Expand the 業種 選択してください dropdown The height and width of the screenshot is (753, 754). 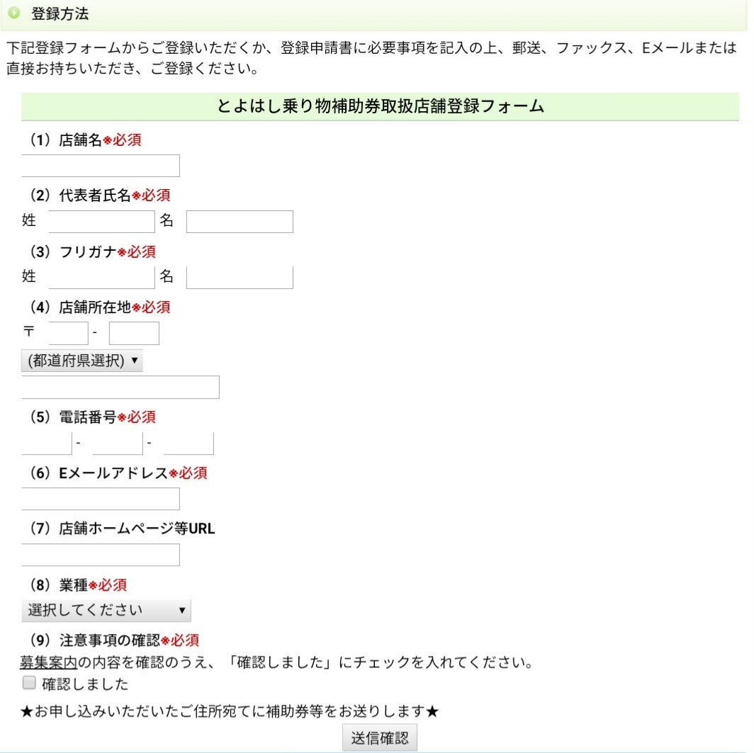[106, 610]
